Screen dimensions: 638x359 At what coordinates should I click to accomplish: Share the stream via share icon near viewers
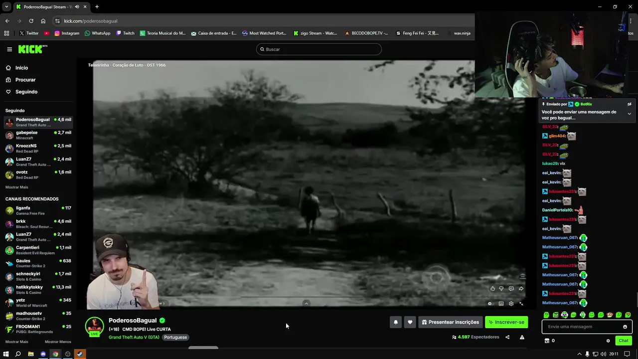pyautogui.click(x=507, y=337)
